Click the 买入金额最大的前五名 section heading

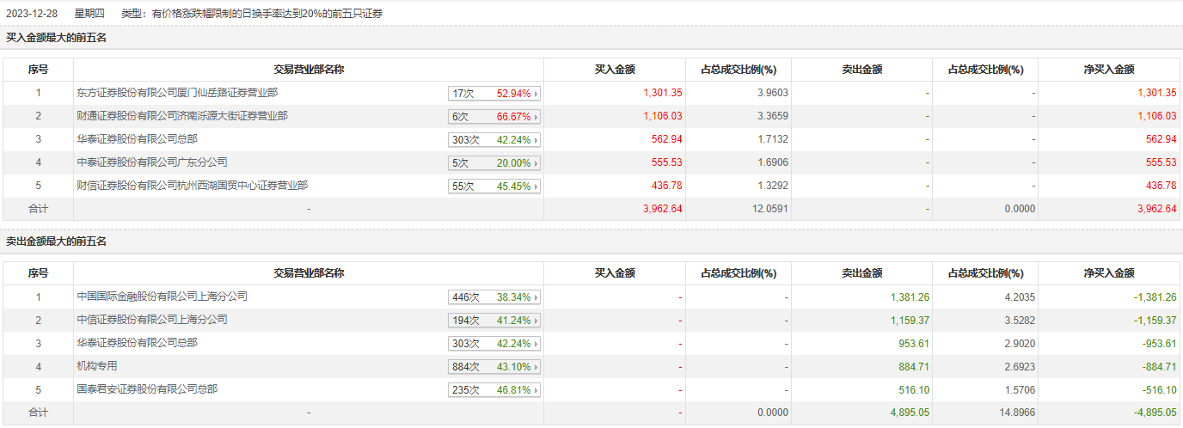click(x=56, y=38)
